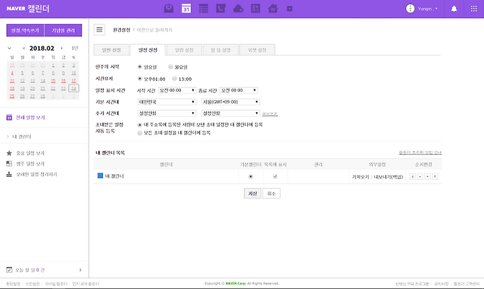Select 내 캘린더 as the default calendar radio
This screenshot has width=484, height=289.
251,177
